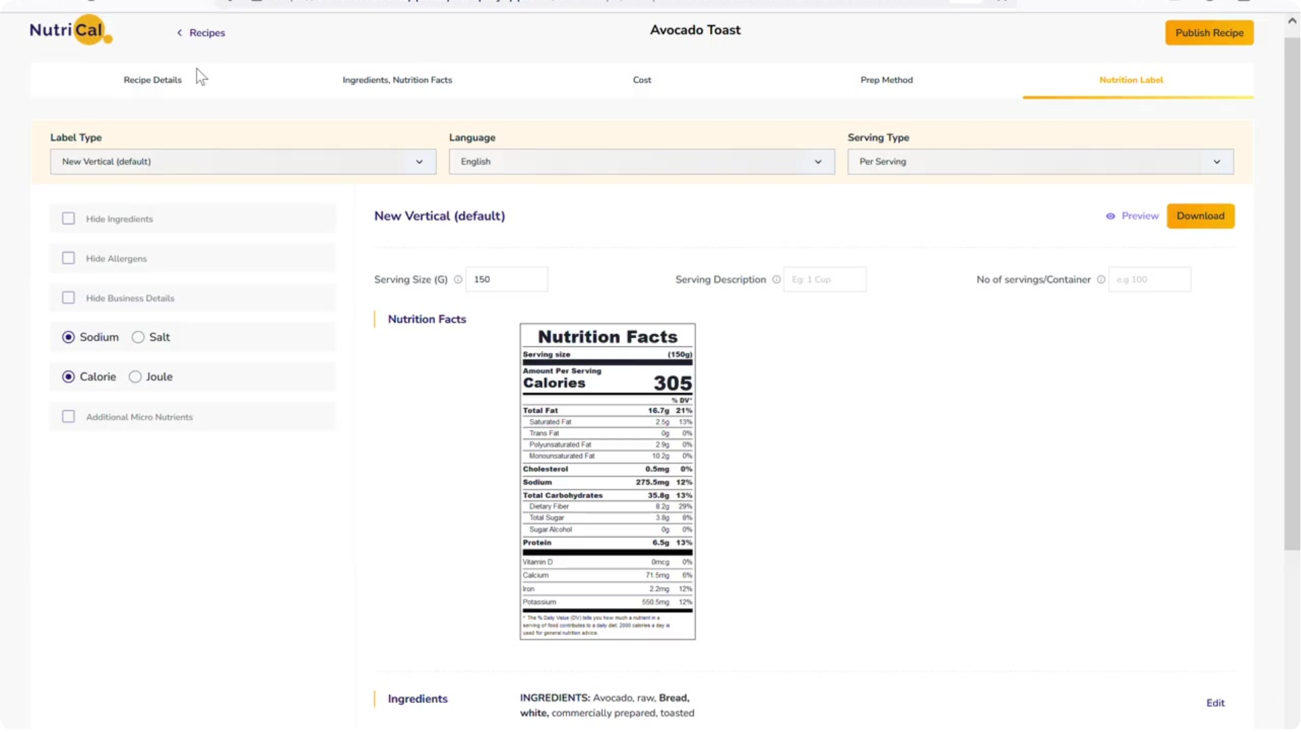The image size is (1301, 732).
Task: Click the Preview eye icon
Action: 1110,216
